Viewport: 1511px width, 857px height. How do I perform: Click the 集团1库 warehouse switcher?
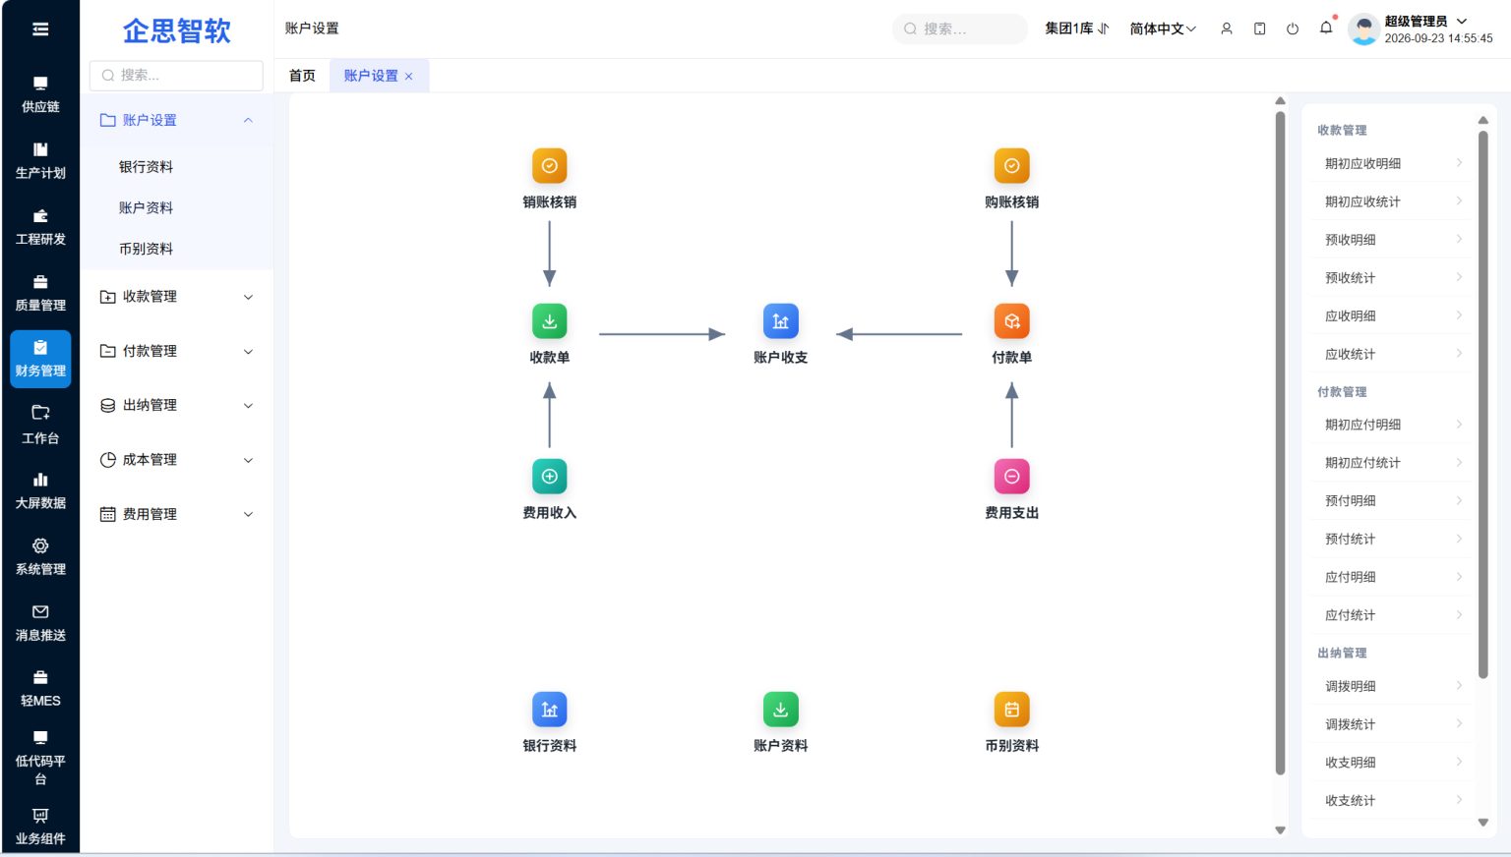point(1076,29)
